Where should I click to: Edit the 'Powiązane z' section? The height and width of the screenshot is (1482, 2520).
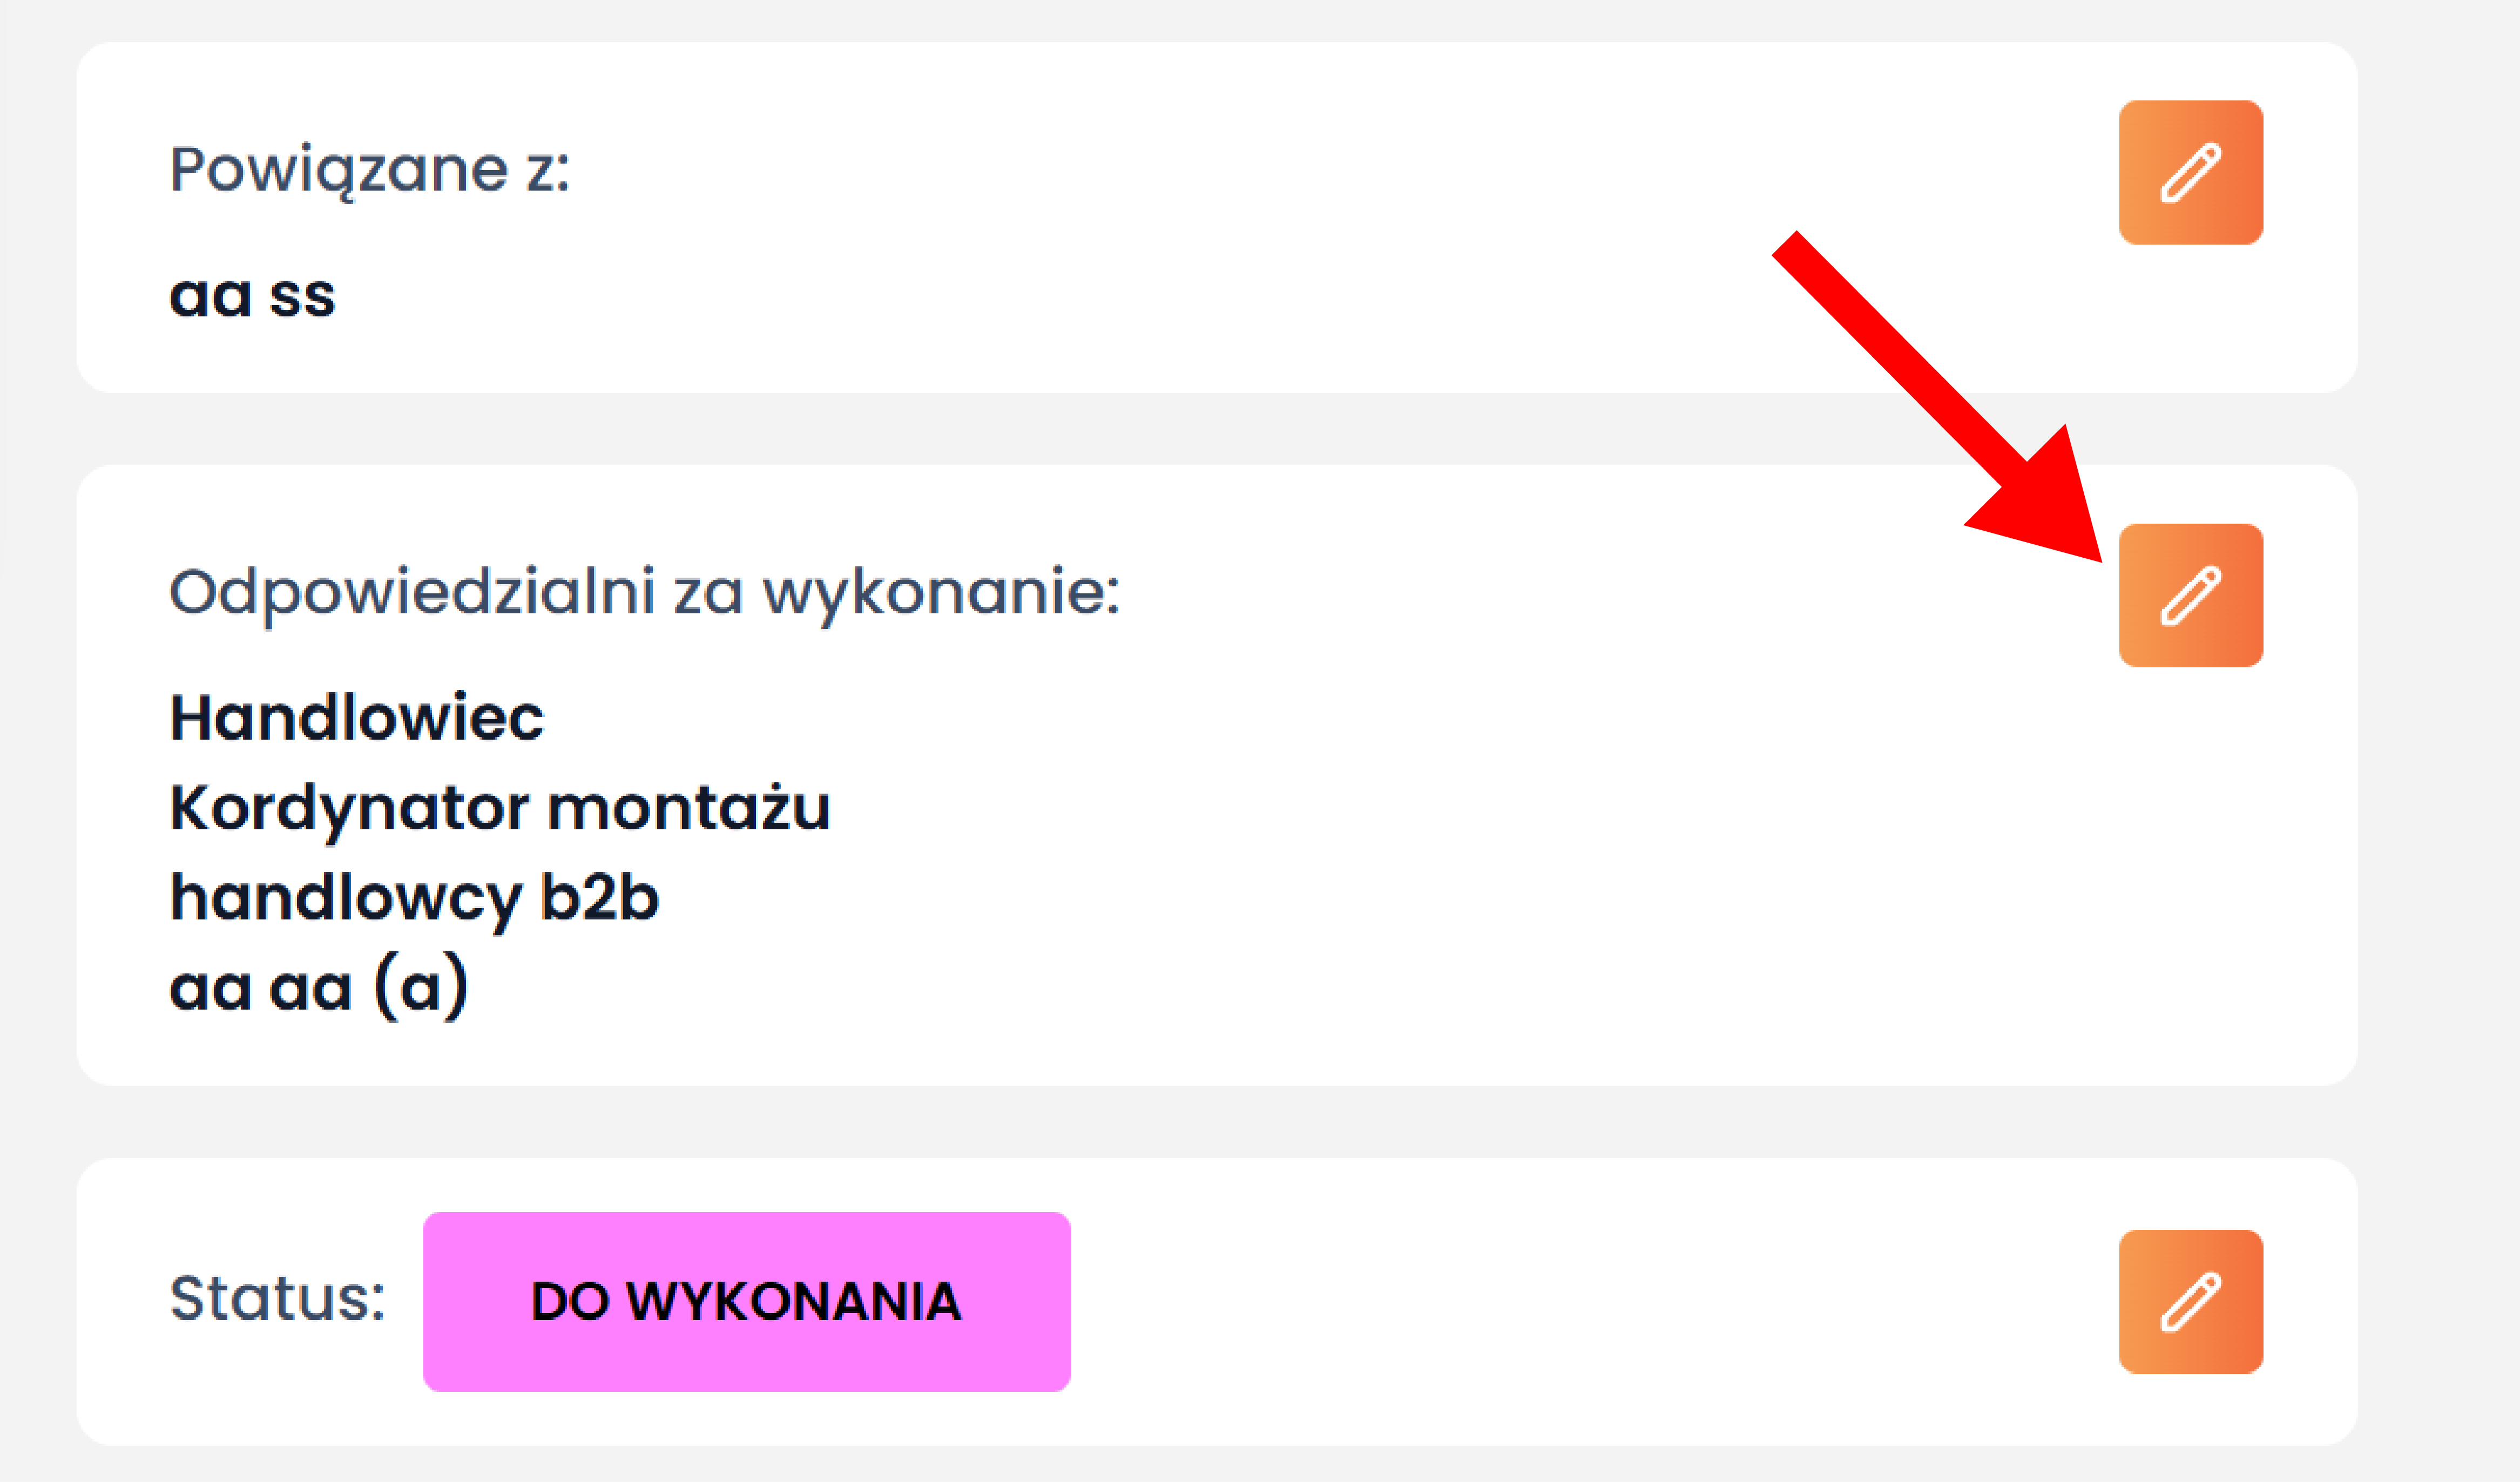click(2190, 172)
